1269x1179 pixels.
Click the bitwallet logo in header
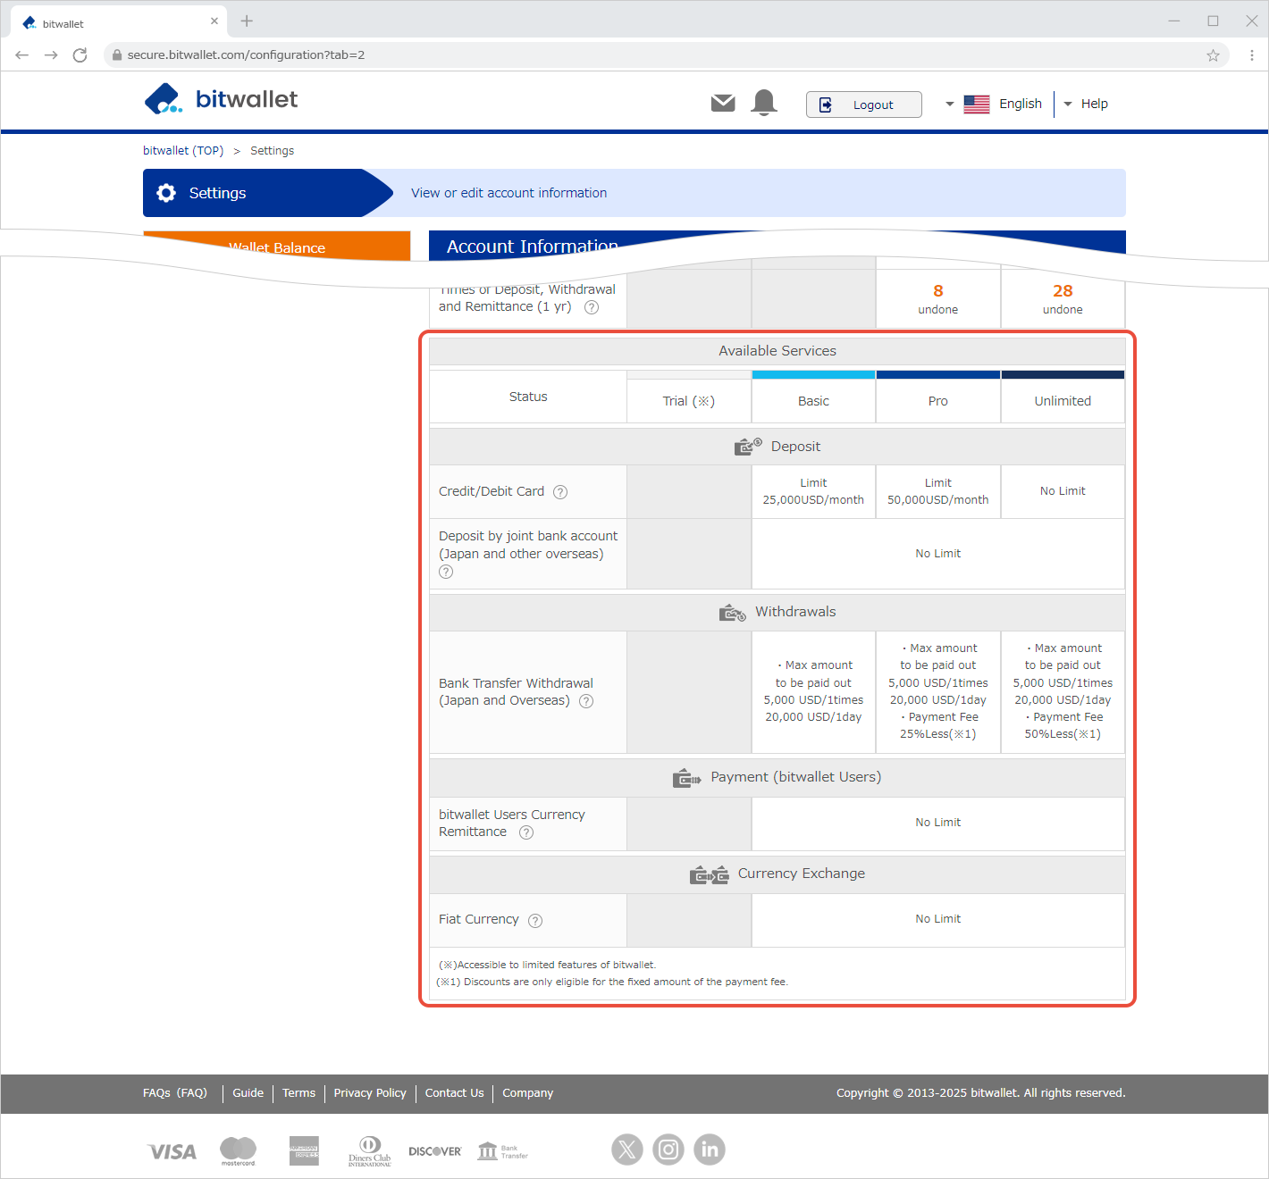221,99
